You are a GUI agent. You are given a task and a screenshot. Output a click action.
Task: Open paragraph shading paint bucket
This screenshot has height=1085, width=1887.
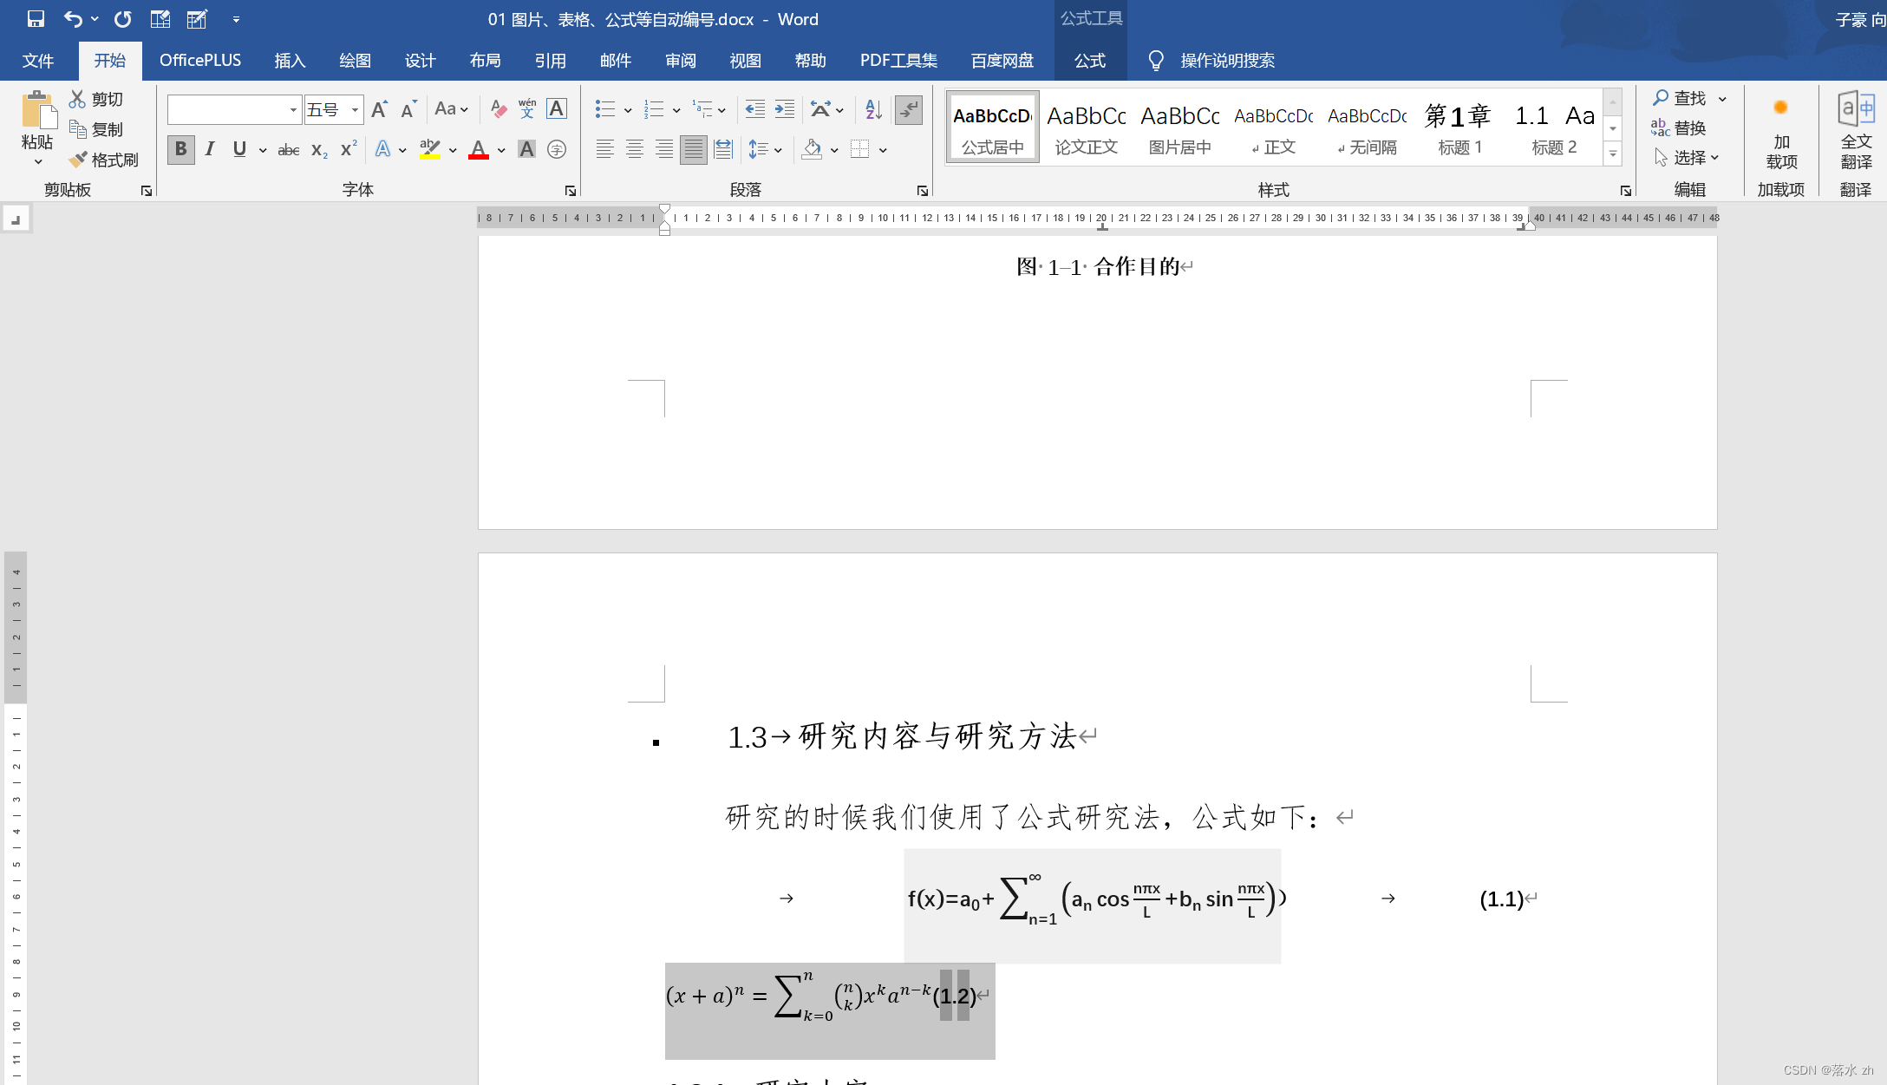pyautogui.click(x=812, y=150)
